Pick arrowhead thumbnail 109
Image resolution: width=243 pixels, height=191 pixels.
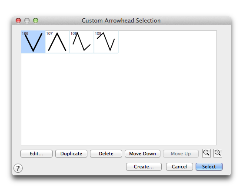[x=106, y=42]
